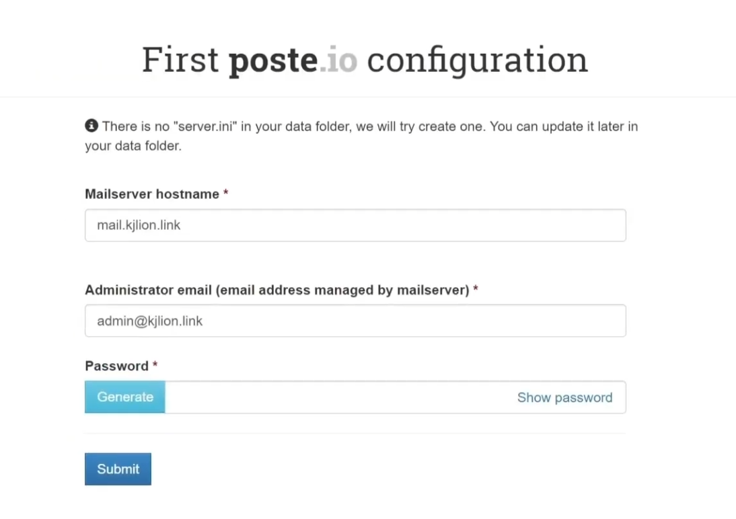Image resolution: width=736 pixels, height=519 pixels.
Task: Click the required asterisk after Administrator email label
Action: click(x=476, y=290)
